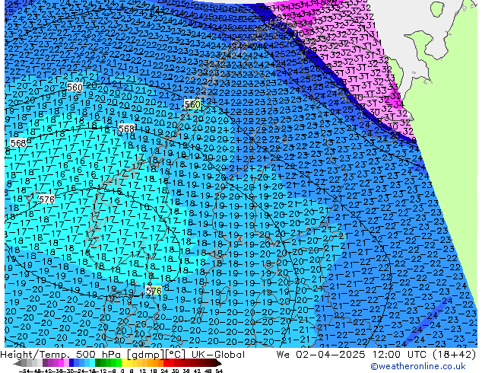Screen dimensions: 482x373
Task: Select the UK-Global model name text
Action: (218, 355)
